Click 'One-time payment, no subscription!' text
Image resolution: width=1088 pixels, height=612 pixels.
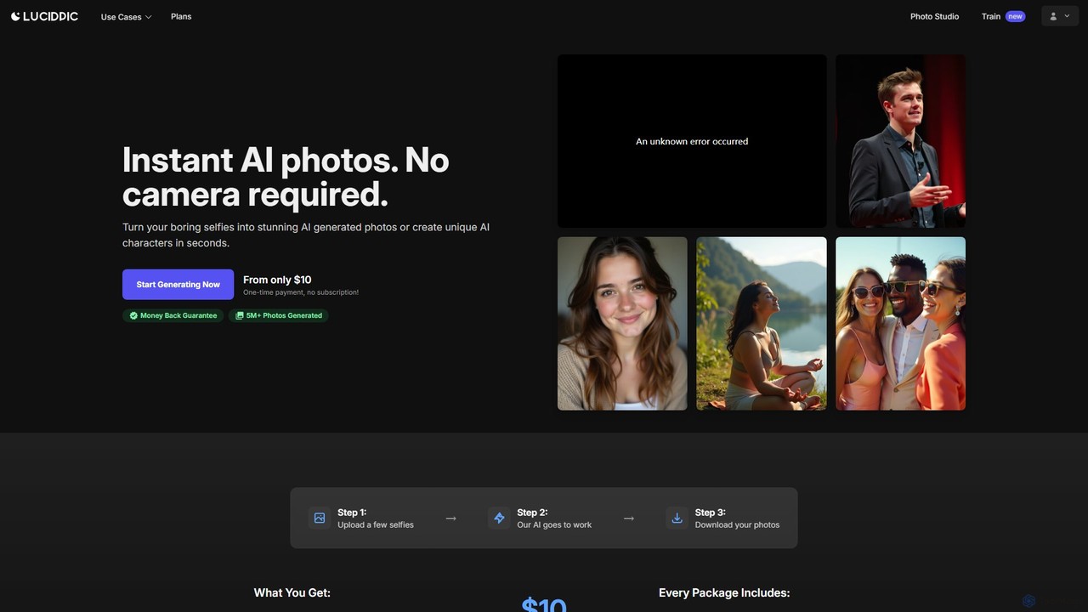tap(301, 292)
